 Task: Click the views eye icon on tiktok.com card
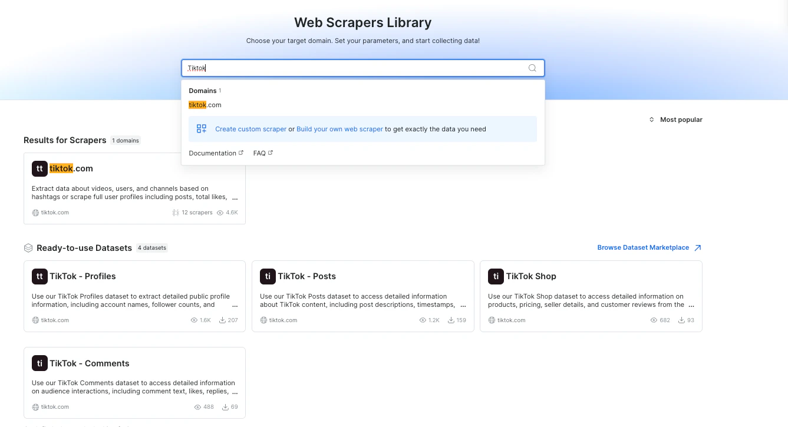pyautogui.click(x=220, y=213)
